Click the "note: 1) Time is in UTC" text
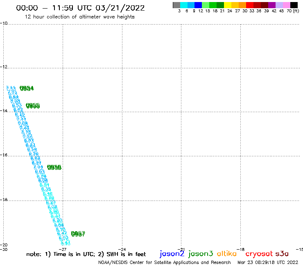This screenshot has width=303, height=266. click(61, 254)
